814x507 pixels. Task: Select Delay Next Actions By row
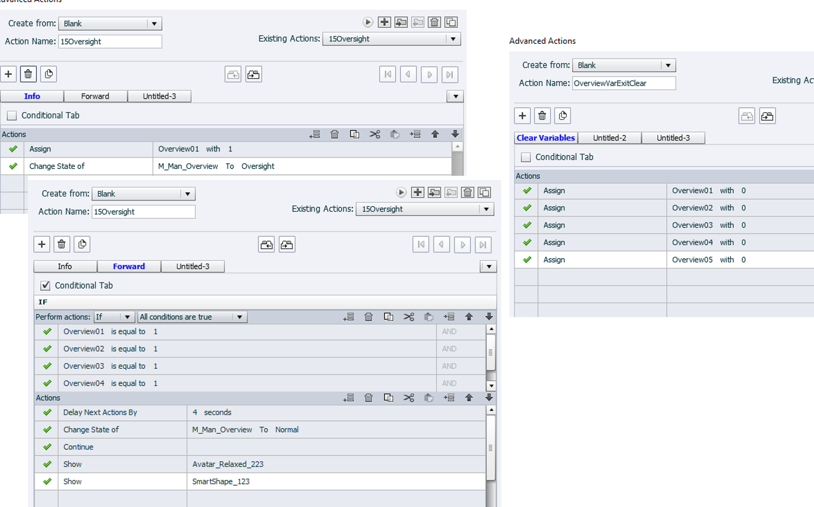[x=260, y=412]
